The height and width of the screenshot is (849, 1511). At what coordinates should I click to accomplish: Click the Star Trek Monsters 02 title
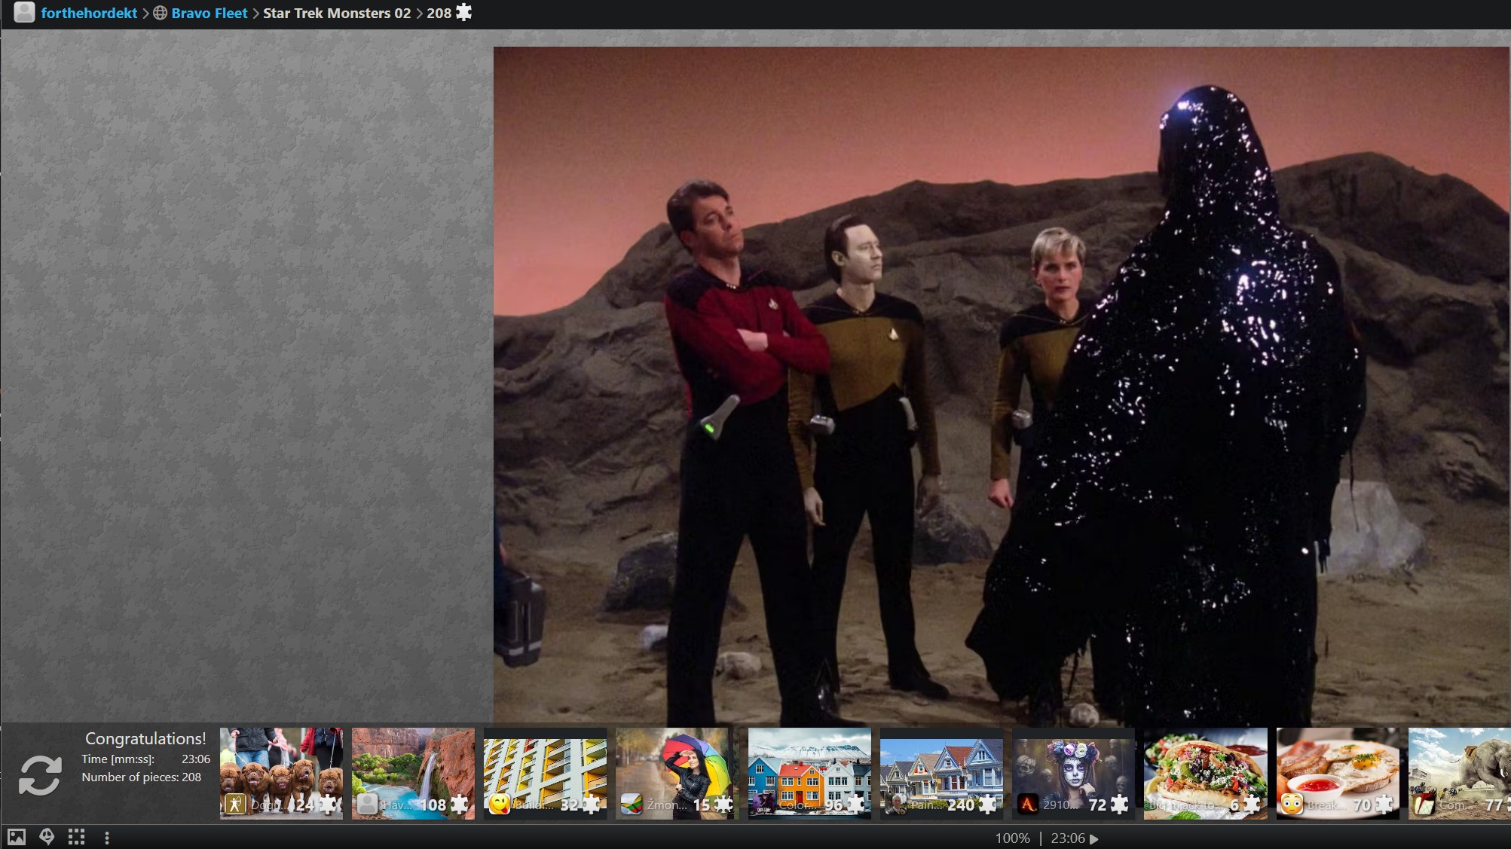click(337, 13)
